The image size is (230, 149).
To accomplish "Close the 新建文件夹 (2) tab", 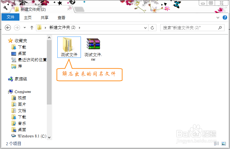I will pos(68,9).
